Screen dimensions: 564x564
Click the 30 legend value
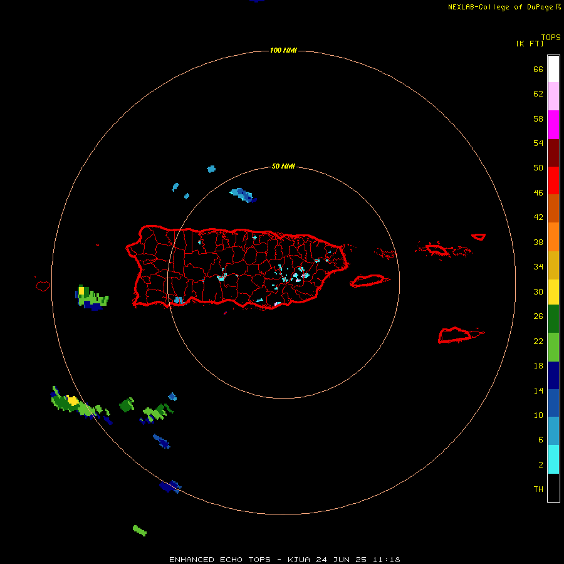(x=538, y=291)
